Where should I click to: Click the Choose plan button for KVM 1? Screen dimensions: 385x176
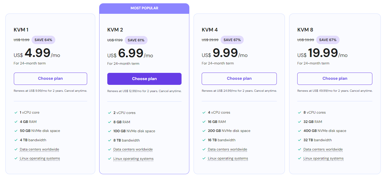click(50, 79)
